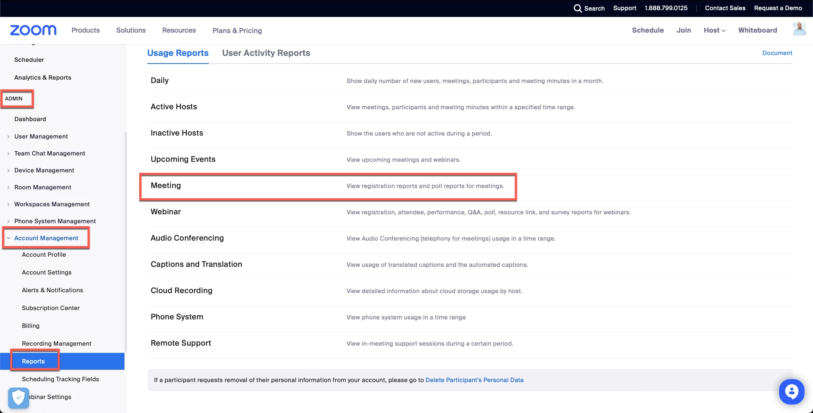This screenshot has width=813, height=413.
Task: Expand Team Chat Management chevron
Action: click(8, 153)
